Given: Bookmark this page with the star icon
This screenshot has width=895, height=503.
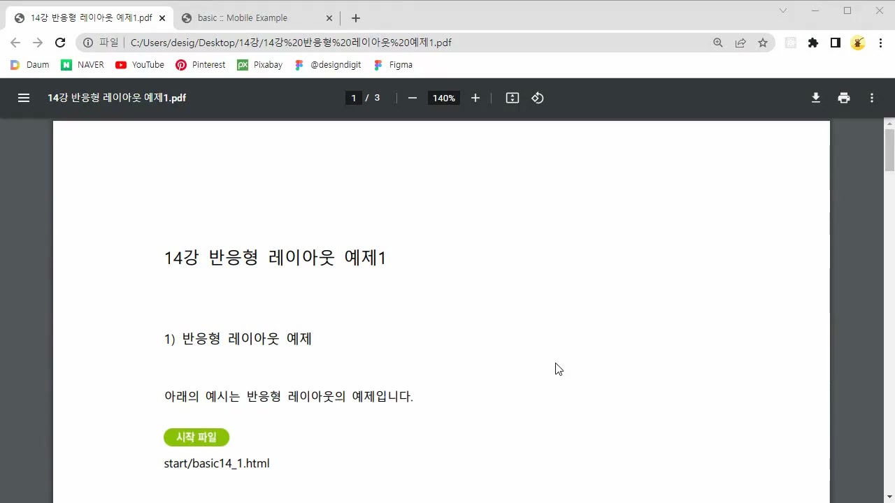Looking at the screenshot, I should click(x=763, y=43).
